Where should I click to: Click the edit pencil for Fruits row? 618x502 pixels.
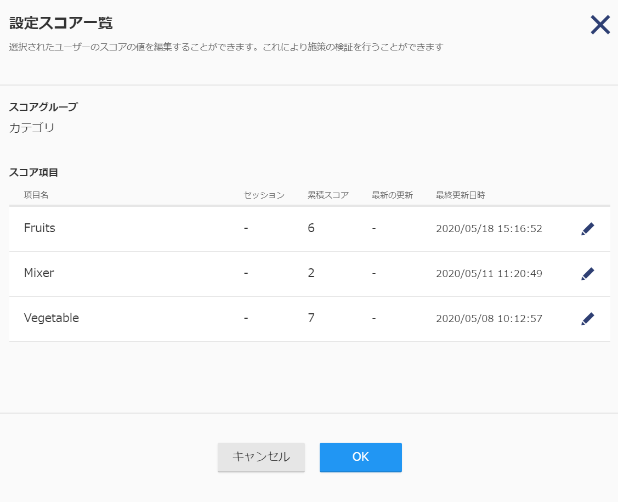pyautogui.click(x=587, y=229)
